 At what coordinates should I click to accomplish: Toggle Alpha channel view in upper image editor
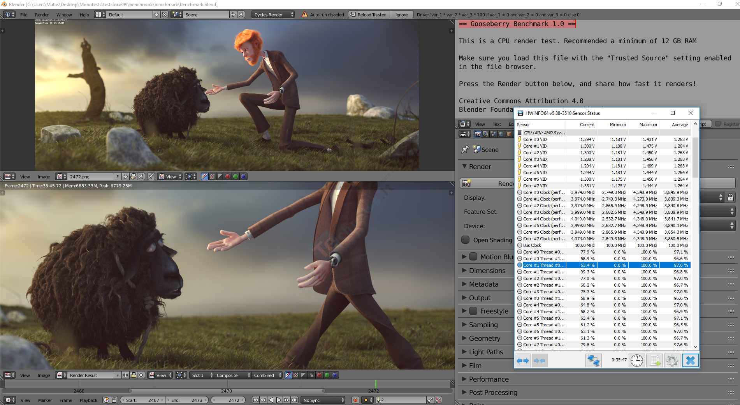[x=220, y=176]
